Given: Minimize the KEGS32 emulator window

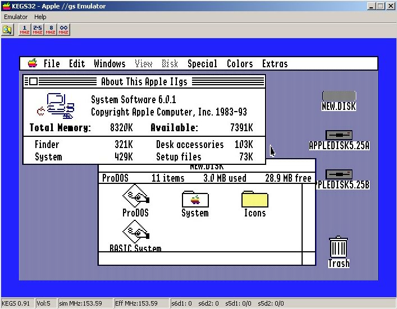Looking at the screenshot, I should click(371, 6).
